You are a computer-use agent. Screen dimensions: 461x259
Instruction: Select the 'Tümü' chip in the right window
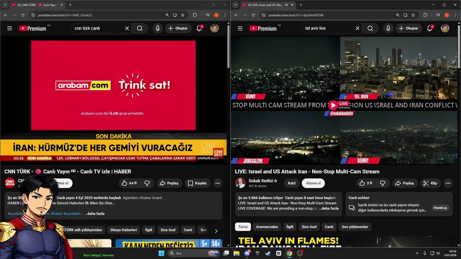click(243, 227)
